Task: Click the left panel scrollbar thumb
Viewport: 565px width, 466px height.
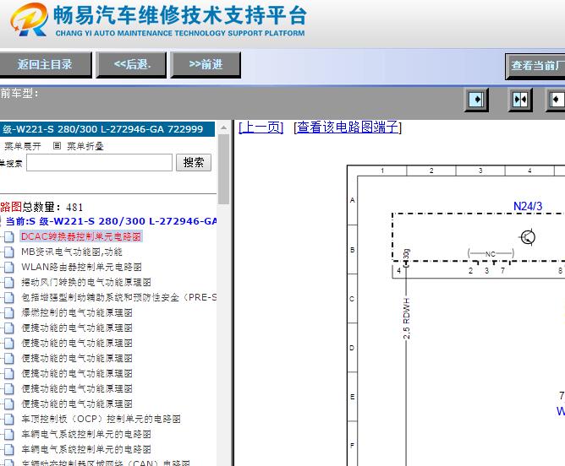Action: (224, 169)
